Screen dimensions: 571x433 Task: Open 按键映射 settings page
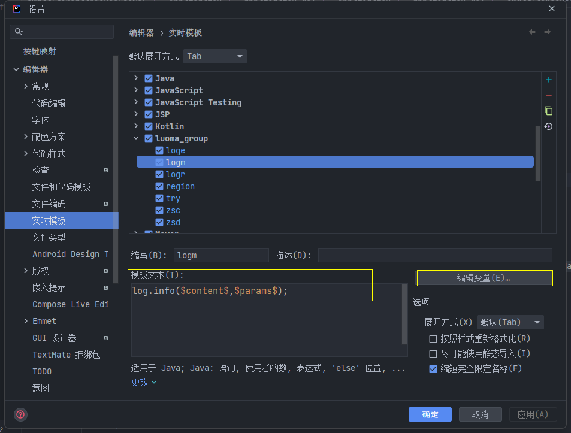40,52
